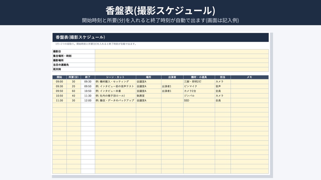321x180 pixels.
Task: Select the 09:00 start time cell
Action: (x=59, y=82)
